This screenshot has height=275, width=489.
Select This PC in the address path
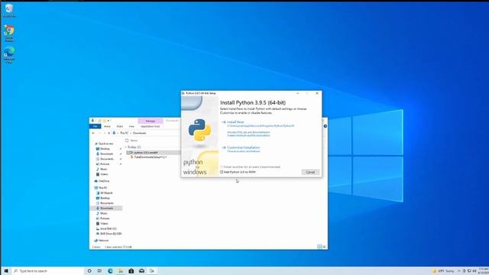(124, 133)
